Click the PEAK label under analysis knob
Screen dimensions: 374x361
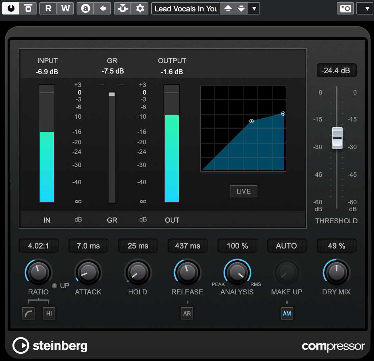tap(218, 284)
